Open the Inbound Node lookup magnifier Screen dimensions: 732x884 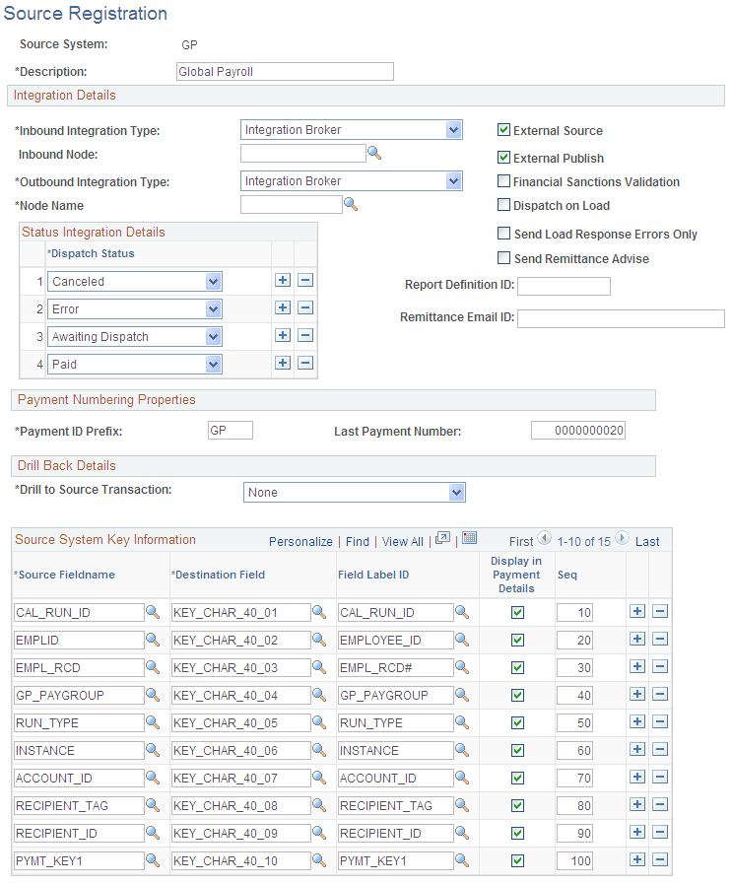(x=374, y=154)
